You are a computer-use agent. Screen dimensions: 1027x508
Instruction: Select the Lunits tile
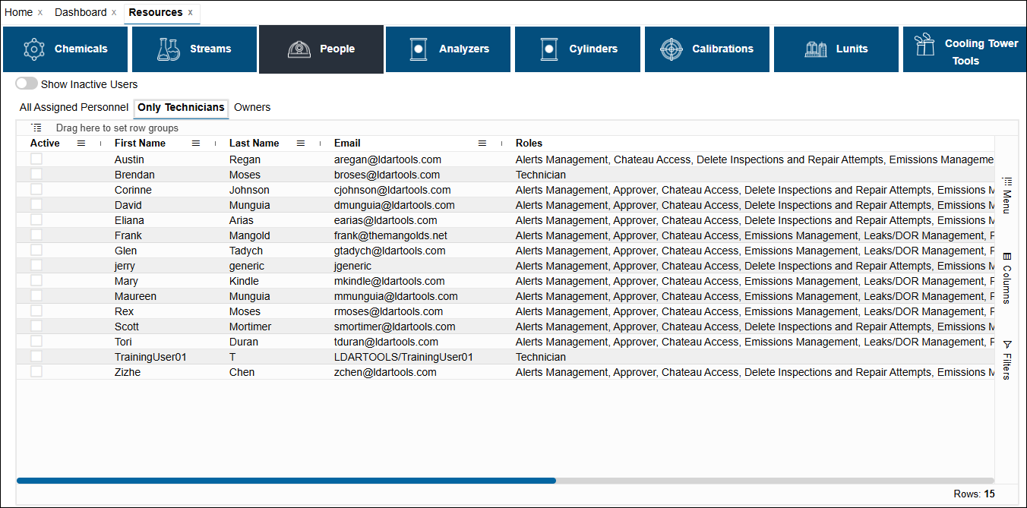(x=836, y=49)
